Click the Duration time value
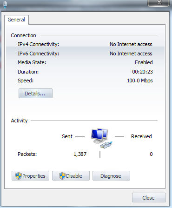 tap(142, 72)
